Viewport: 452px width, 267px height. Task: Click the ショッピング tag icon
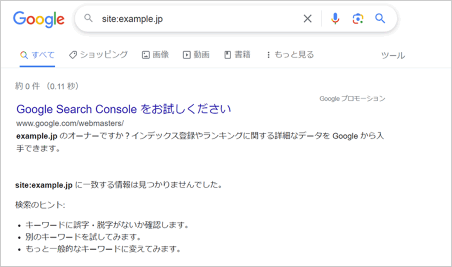click(73, 55)
